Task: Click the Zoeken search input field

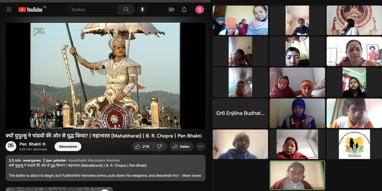Action: coord(92,10)
